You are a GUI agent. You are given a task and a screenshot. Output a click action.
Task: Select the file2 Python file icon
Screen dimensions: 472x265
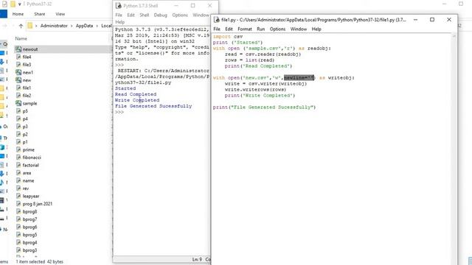coord(18,96)
